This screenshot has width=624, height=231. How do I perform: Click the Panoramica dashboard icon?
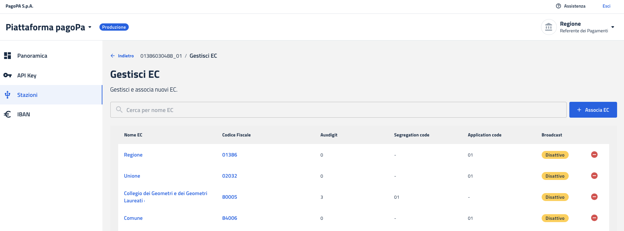[8, 56]
